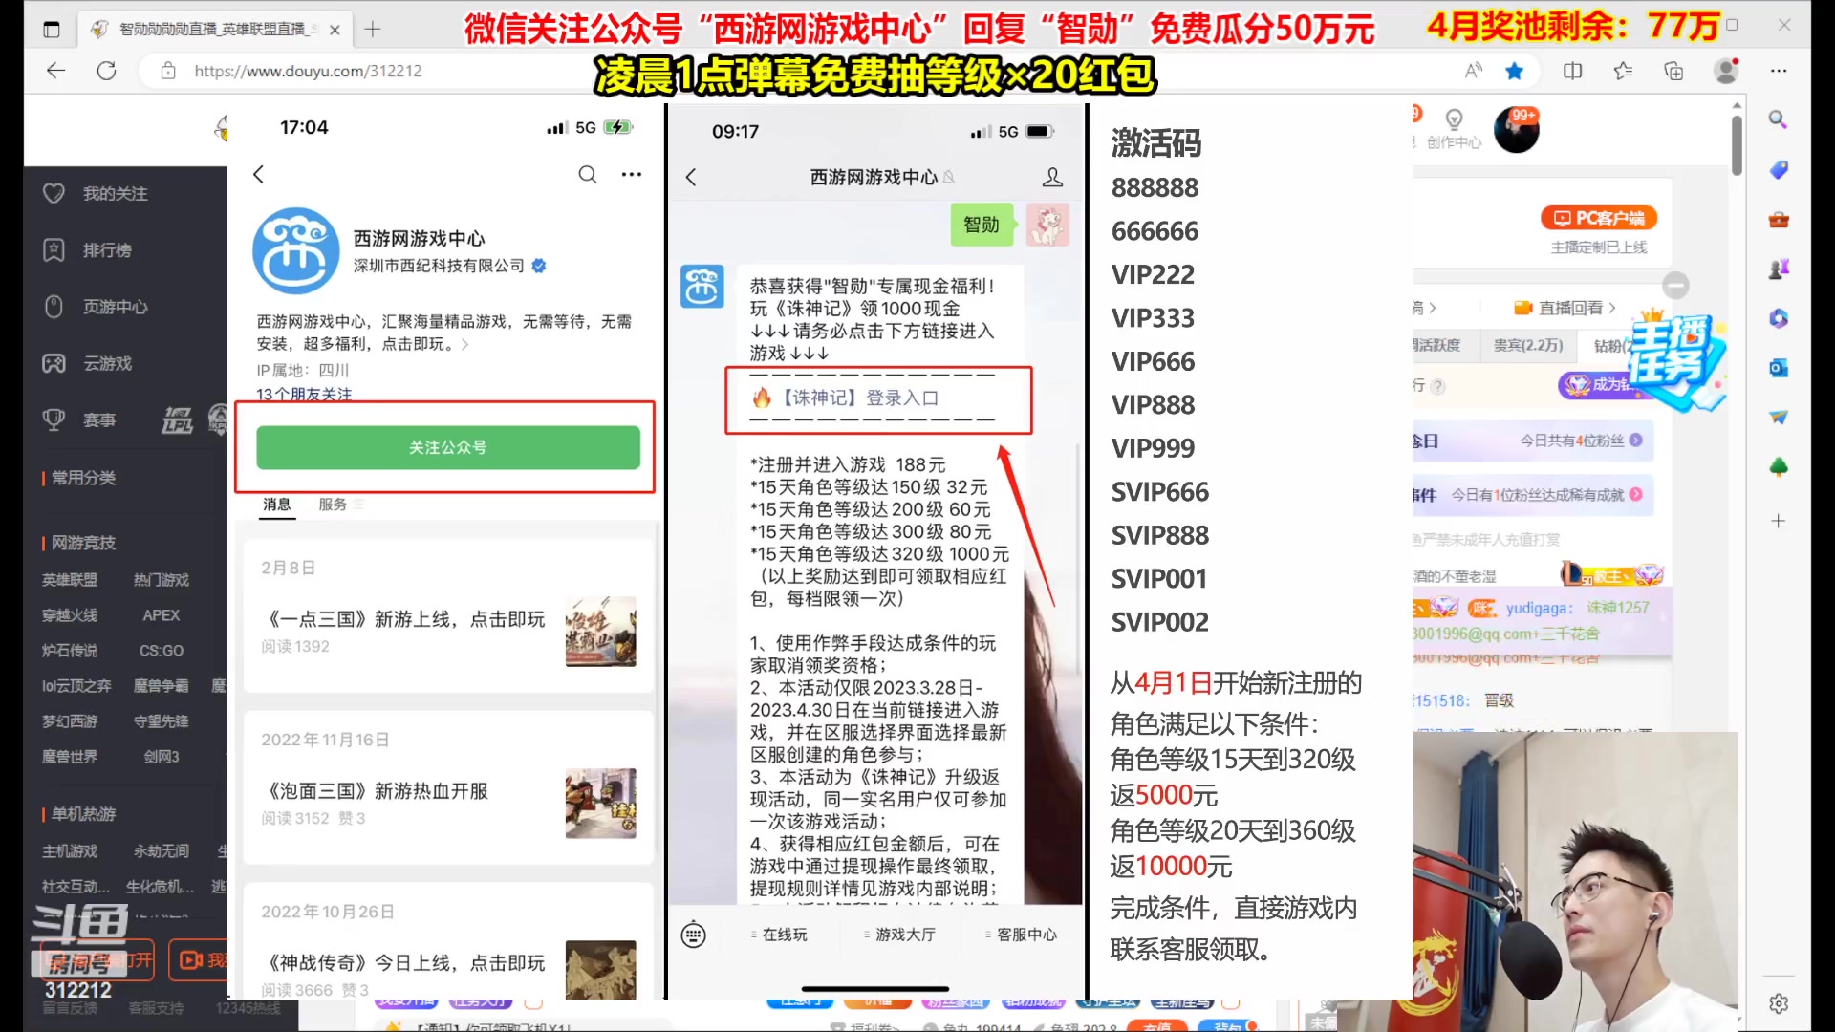The image size is (1835, 1032).
Task: Open a new browser tab
Action: (373, 30)
